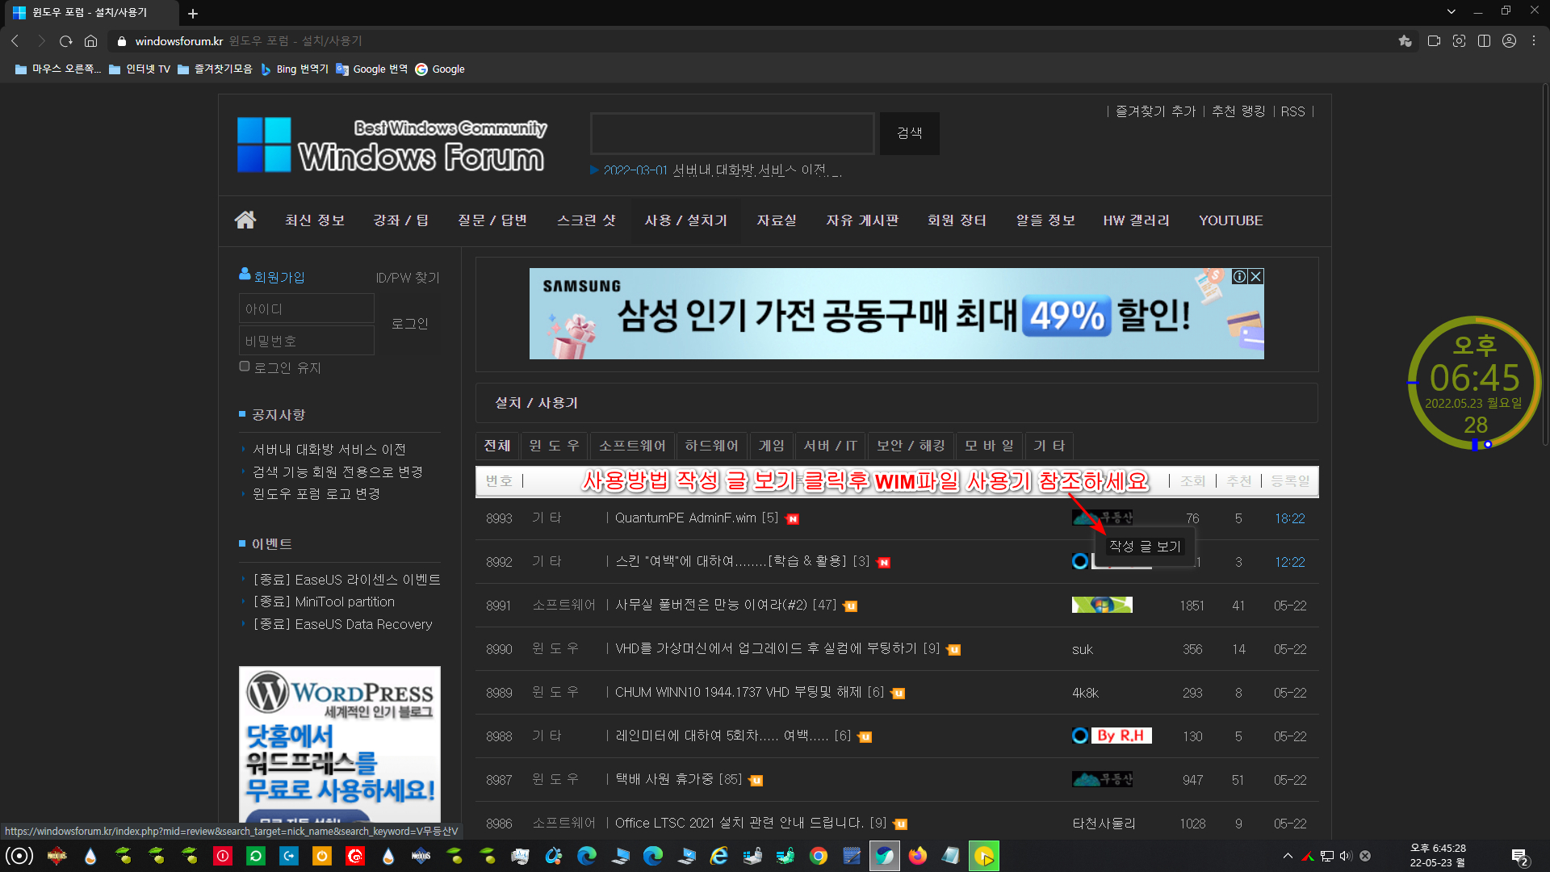Toggle 로그인 유지 checkbox

point(245,367)
